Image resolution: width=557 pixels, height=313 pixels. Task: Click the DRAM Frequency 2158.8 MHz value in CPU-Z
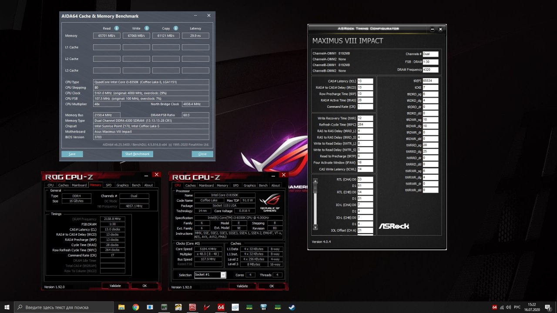point(112,219)
